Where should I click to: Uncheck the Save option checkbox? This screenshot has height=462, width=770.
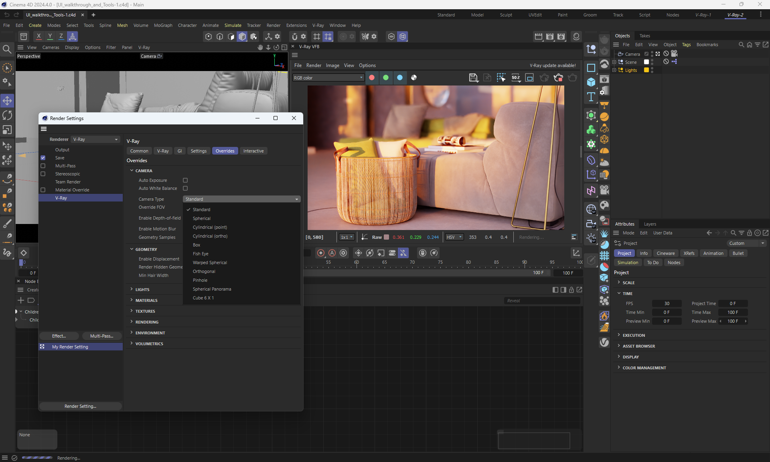43,158
